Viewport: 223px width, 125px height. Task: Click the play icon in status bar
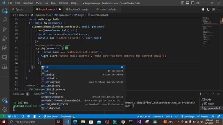coord(39,117)
